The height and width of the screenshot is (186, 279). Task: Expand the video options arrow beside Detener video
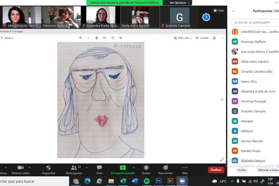[29, 168]
